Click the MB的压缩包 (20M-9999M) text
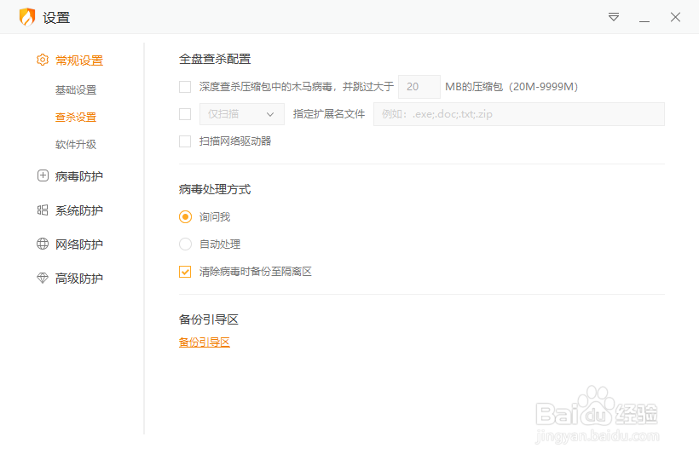Viewport: 699px width, 460px height. (511, 87)
